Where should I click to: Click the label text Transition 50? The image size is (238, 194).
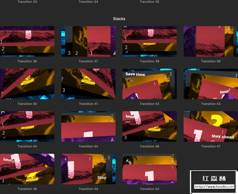point(150,189)
